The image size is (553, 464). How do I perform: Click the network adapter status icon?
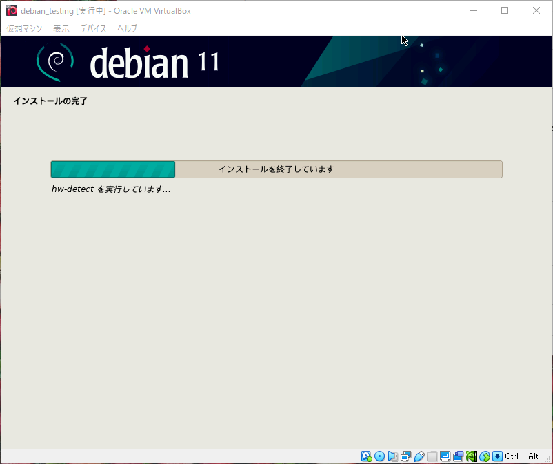tap(405, 456)
